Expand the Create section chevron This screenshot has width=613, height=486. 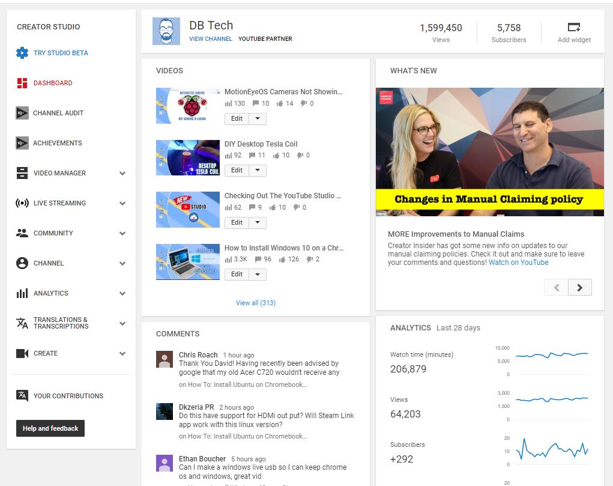[x=122, y=354]
